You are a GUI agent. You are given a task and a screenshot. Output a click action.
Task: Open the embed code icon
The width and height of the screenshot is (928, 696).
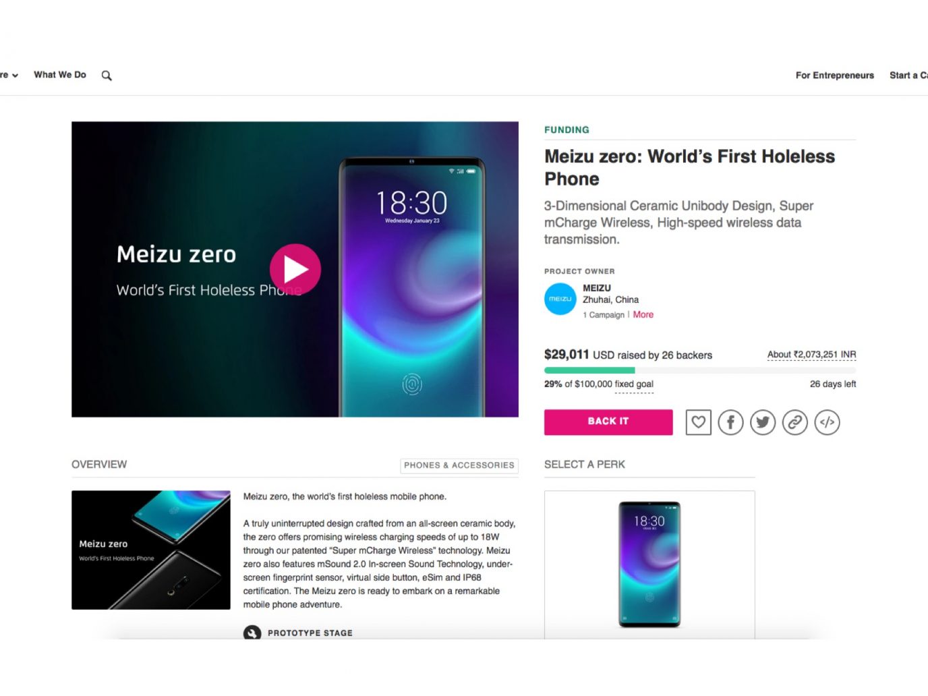tap(828, 422)
